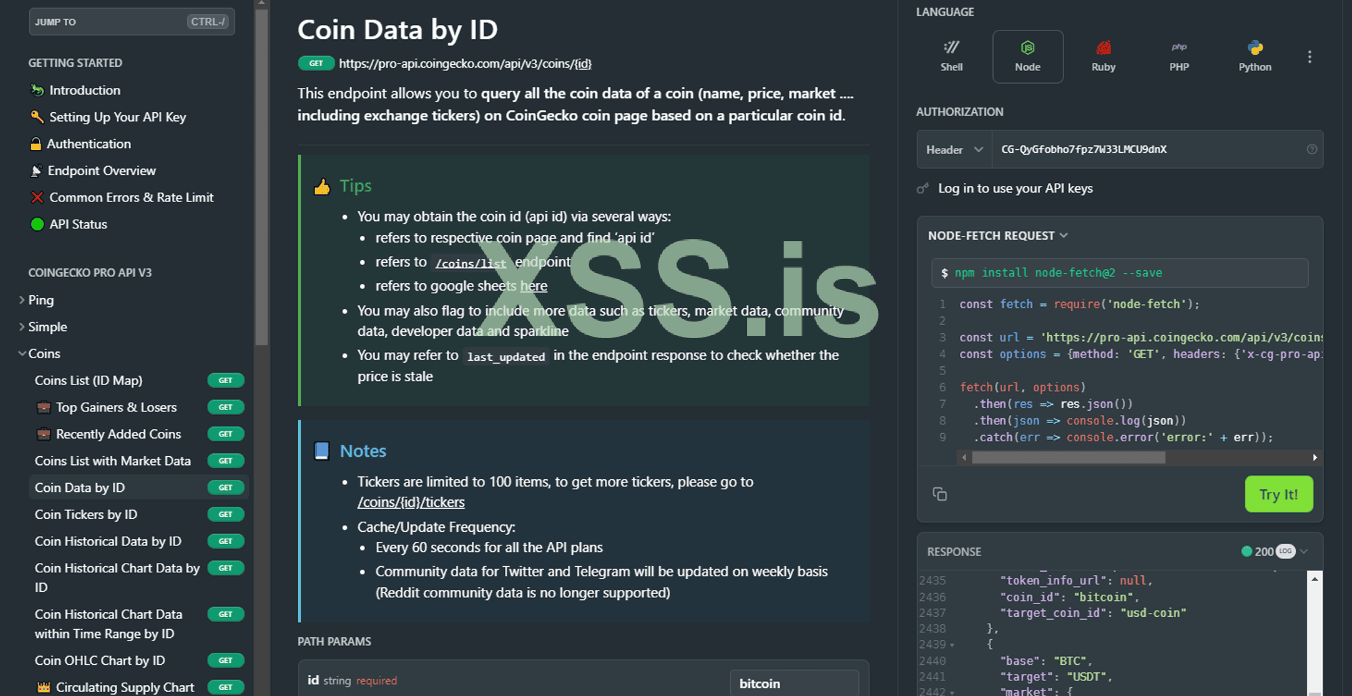Go to Endpoint Overview in sidebar

[x=101, y=171]
